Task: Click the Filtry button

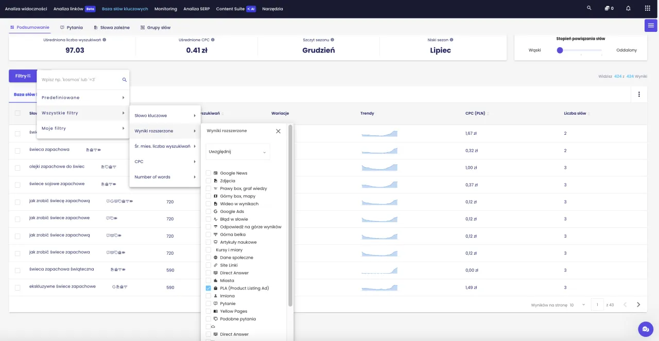Action: [23, 76]
